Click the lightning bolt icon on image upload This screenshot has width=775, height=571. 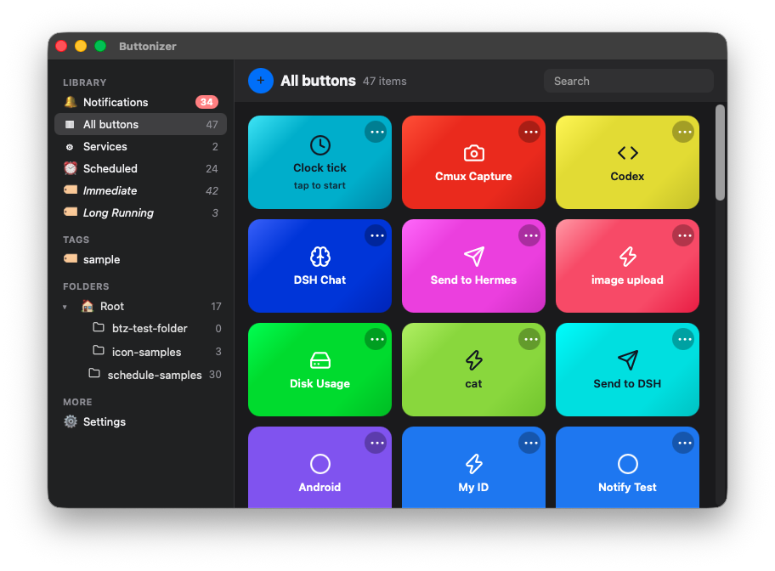click(x=628, y=257)
